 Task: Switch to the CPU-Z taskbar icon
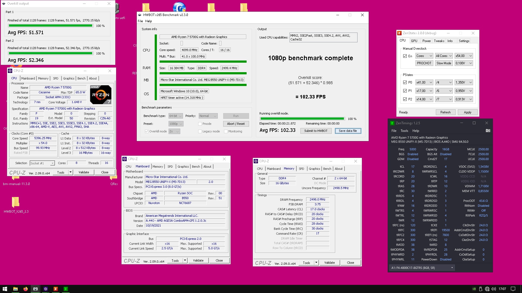[46, 289]
